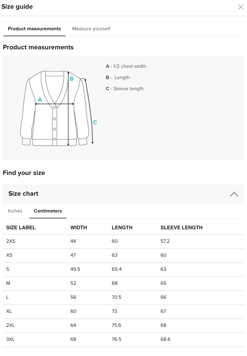Click the 3XL size row label
The width and height of the screenshot is (247, 356).
[x=10, y=339]
